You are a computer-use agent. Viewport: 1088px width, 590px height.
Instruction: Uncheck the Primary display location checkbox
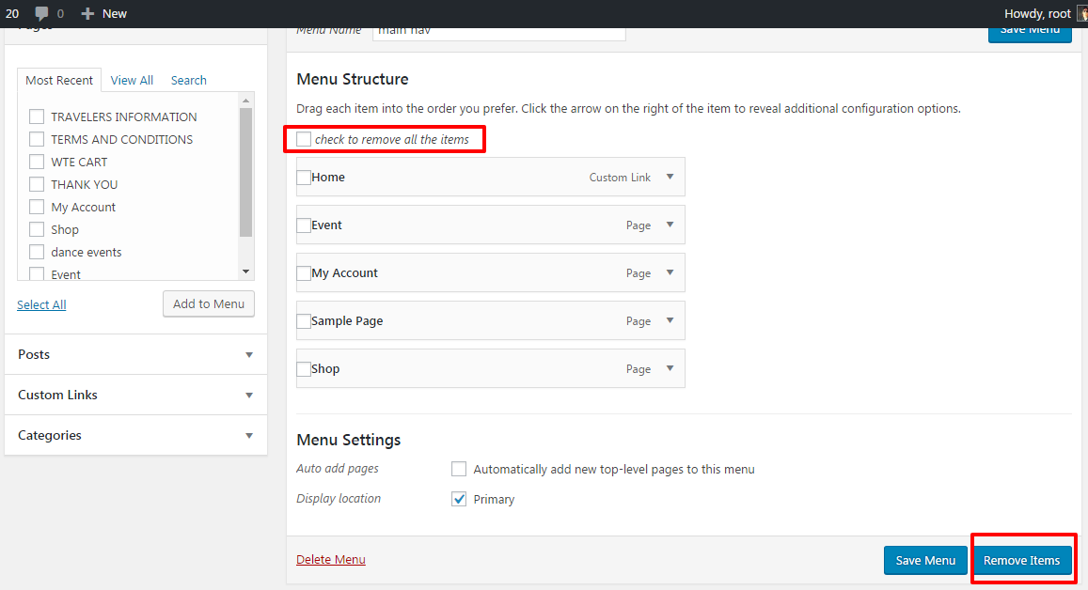pyautogui.click(x=459, y=499)
